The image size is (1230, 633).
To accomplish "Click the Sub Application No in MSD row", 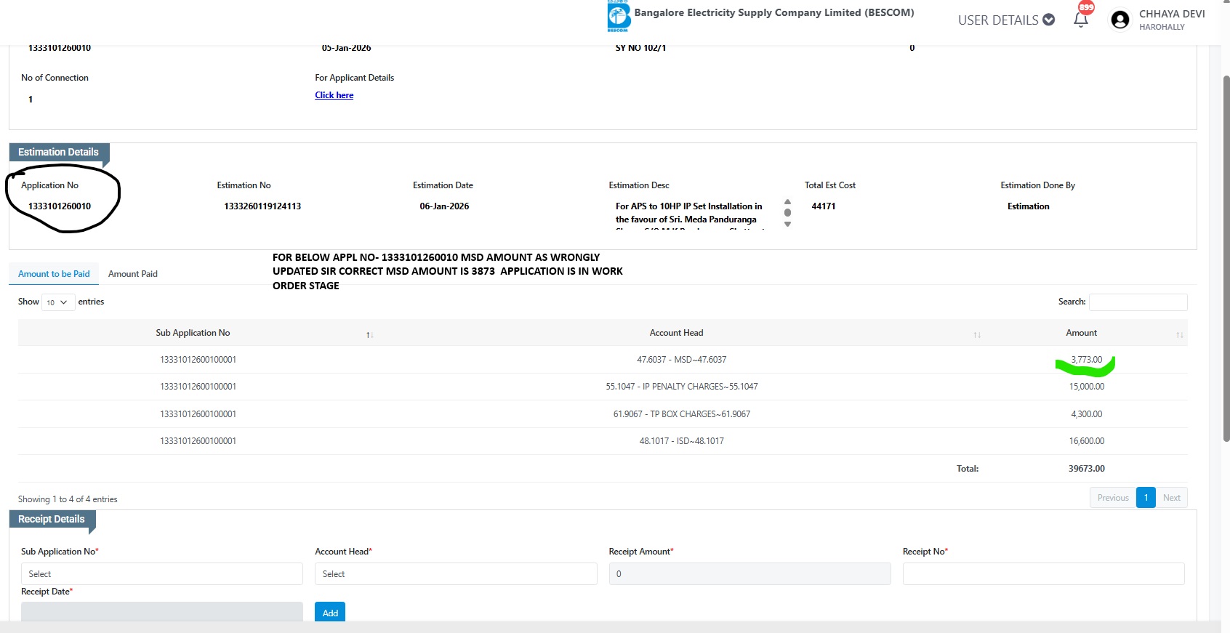I will (x=198, y=360).
